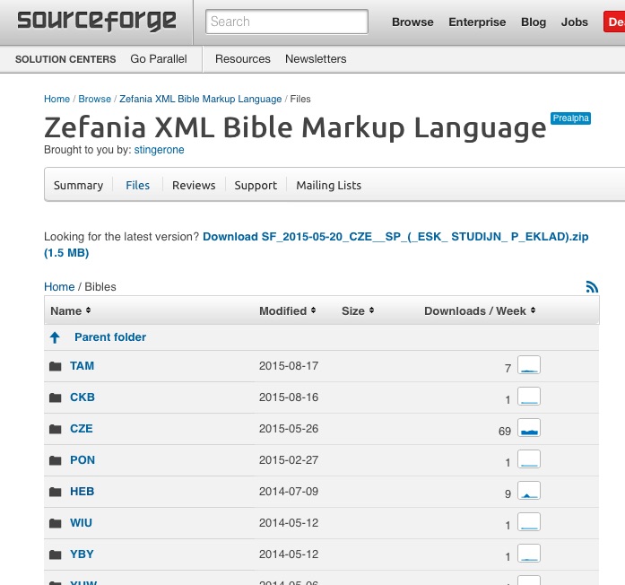Open the HEB downloads stats graph

pyautogui.click(x=529, y=491)
